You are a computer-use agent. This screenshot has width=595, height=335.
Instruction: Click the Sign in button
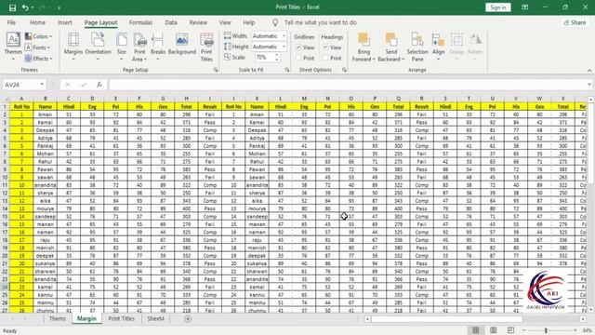coord(498,7)
